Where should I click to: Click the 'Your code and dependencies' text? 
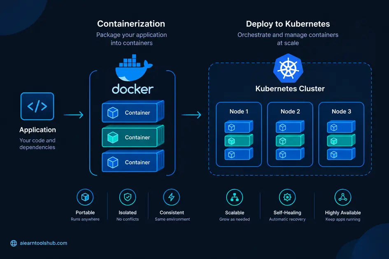click(37, 144)
